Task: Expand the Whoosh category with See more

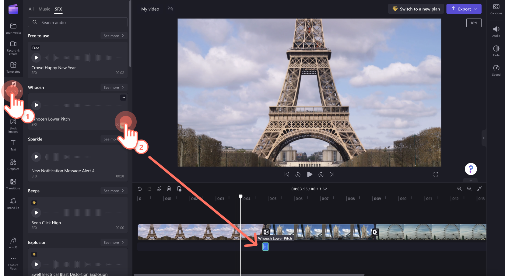Action: (114, 87)
